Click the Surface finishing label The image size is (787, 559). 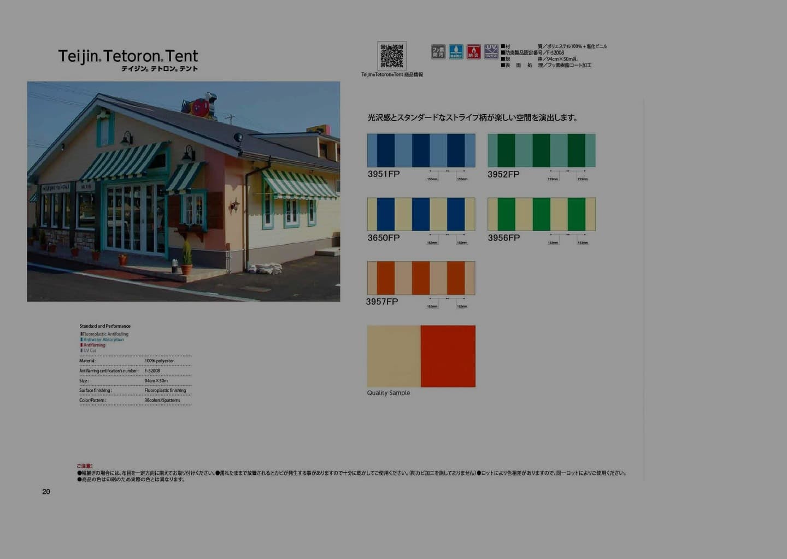[96, 390]
